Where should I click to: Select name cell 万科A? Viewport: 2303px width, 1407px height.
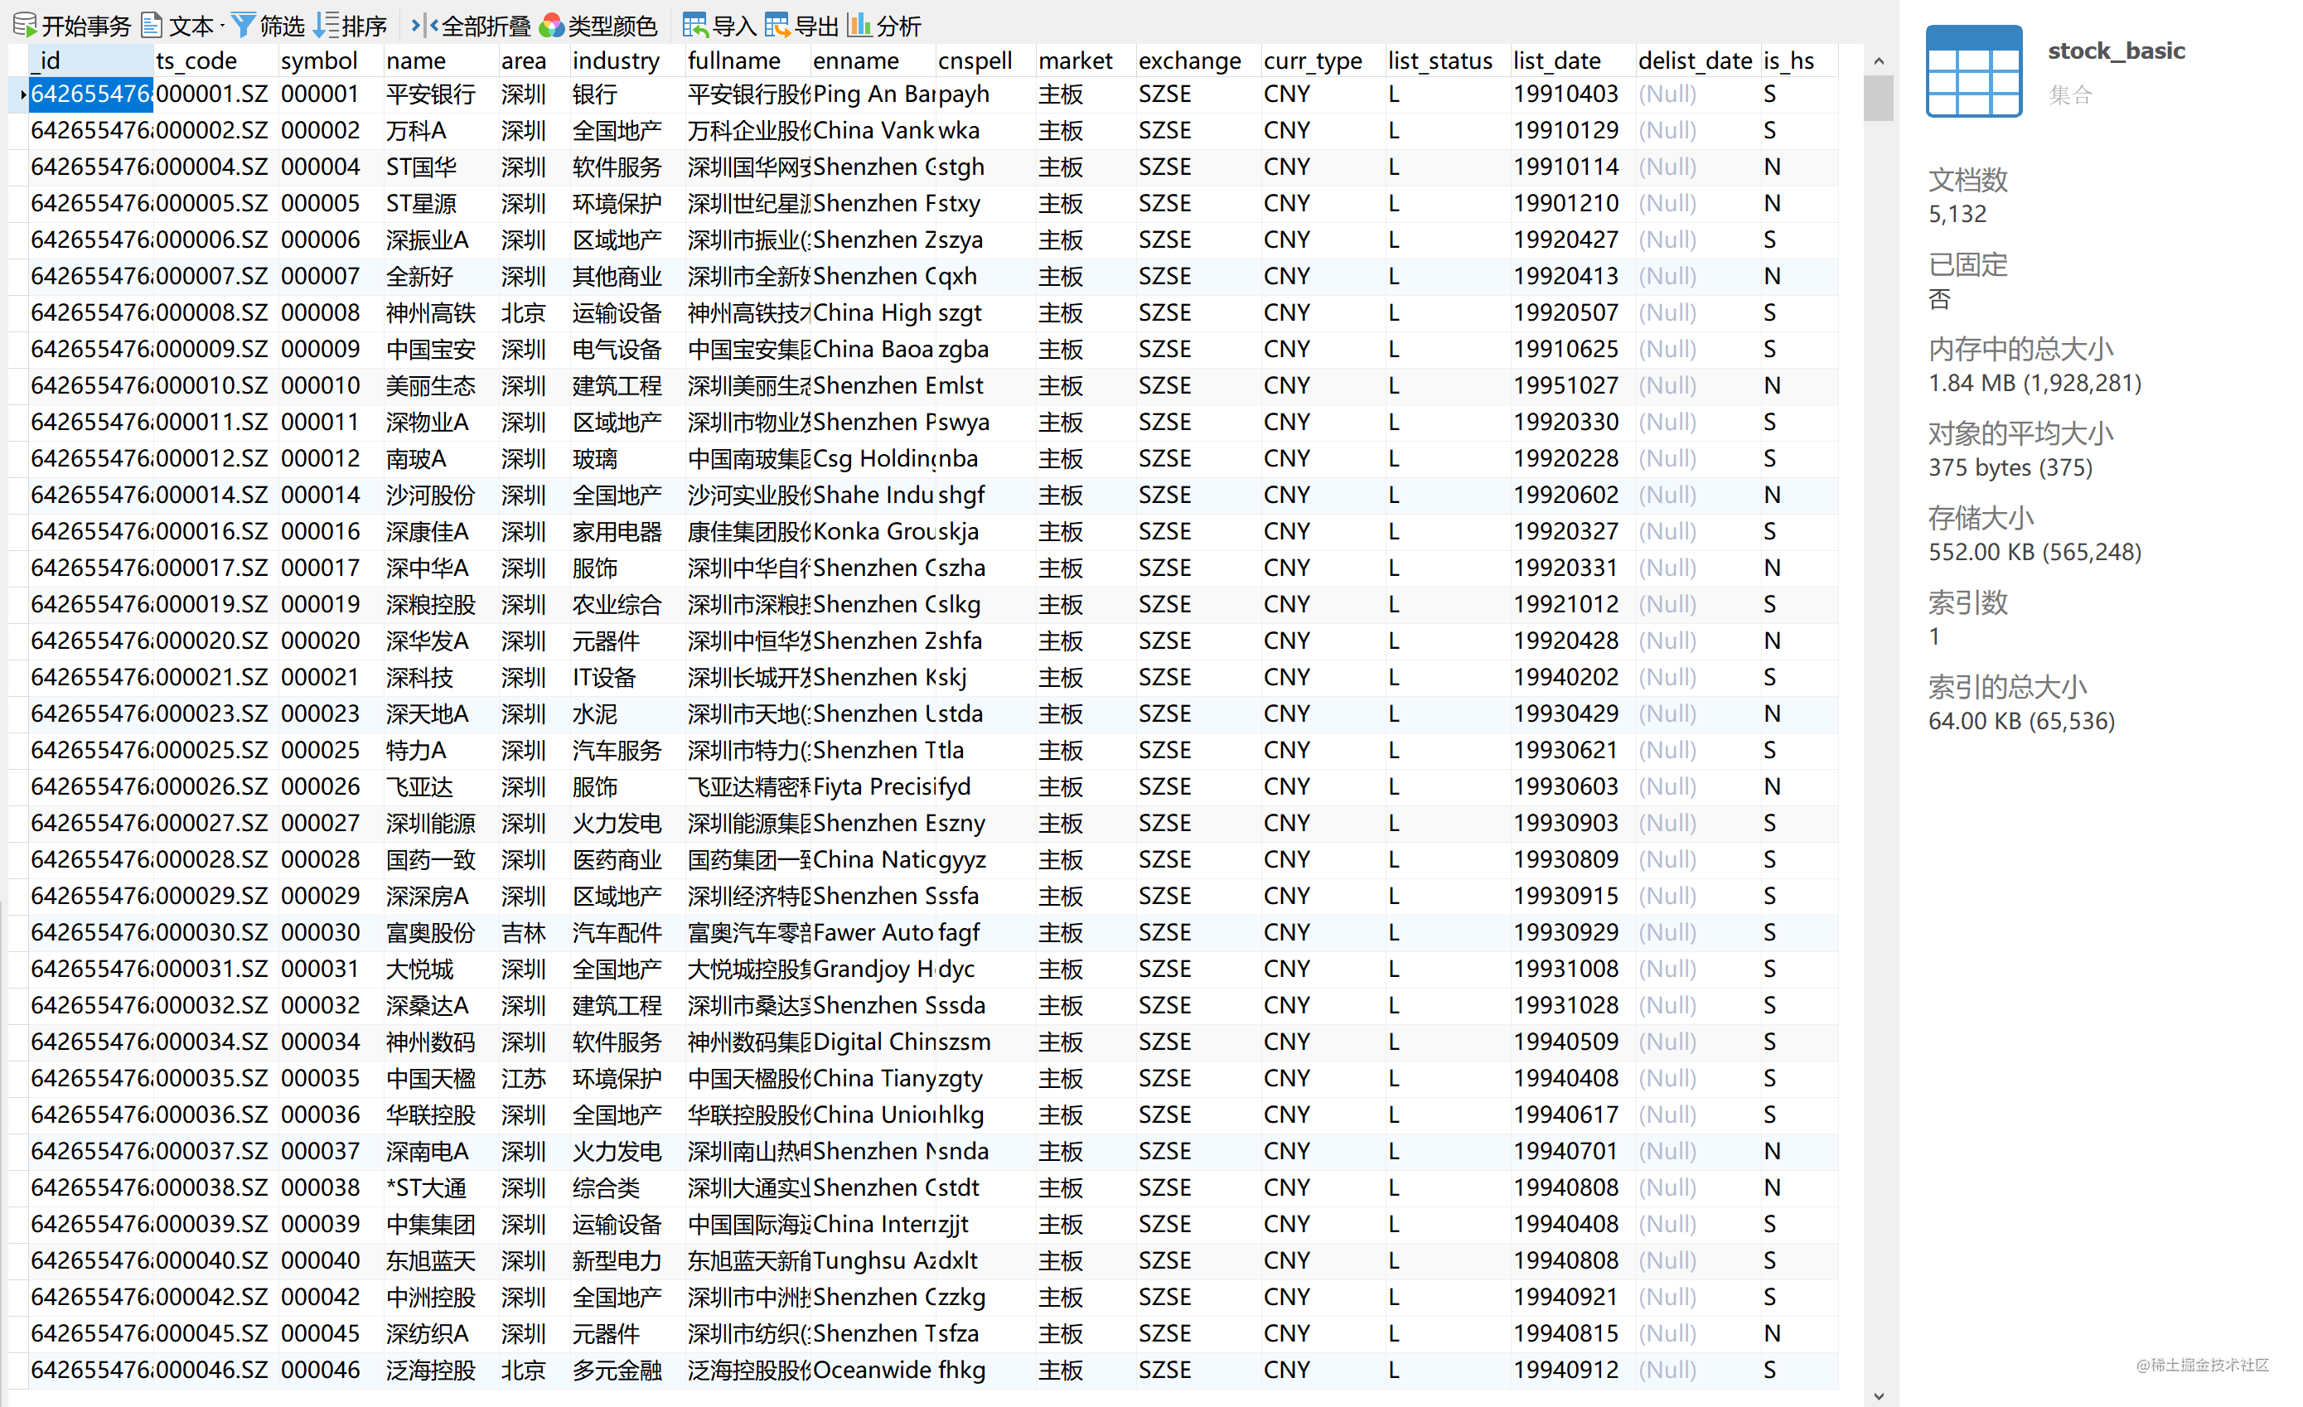coord(416,131)
